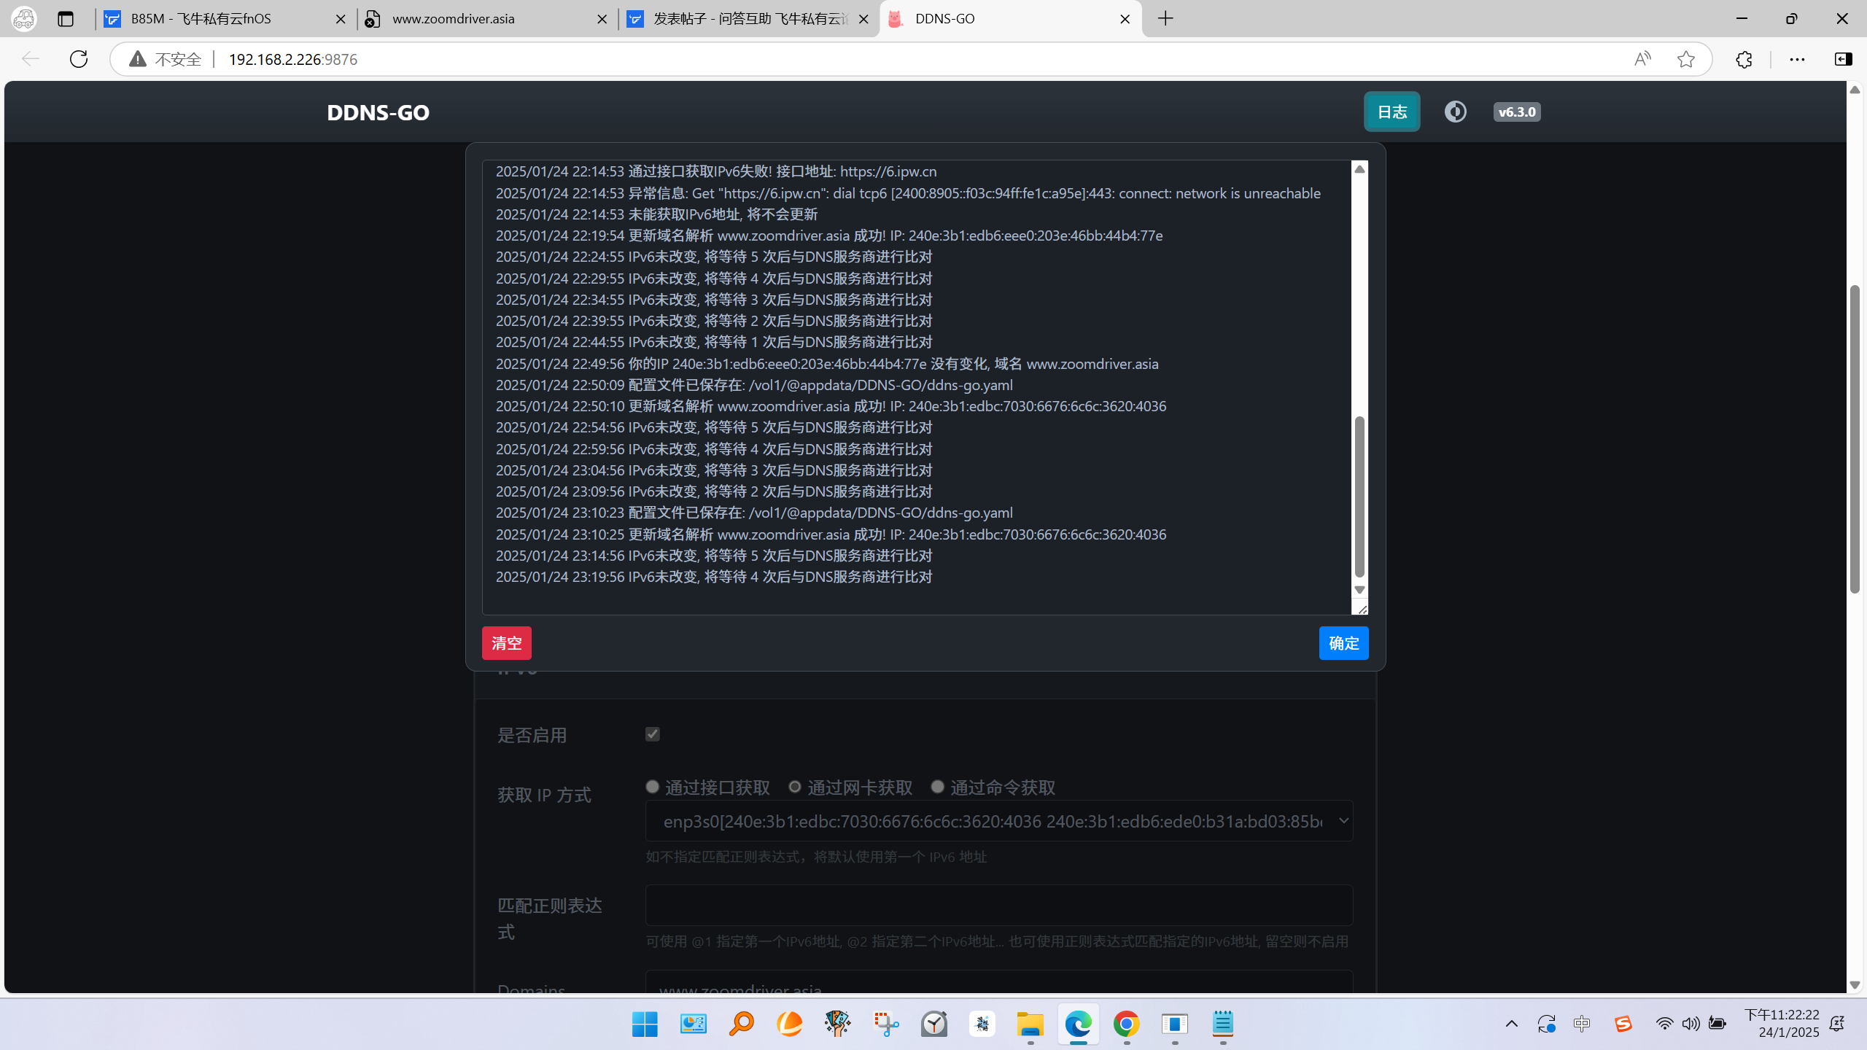Open the notifications bell icon

point(1837,1024)
